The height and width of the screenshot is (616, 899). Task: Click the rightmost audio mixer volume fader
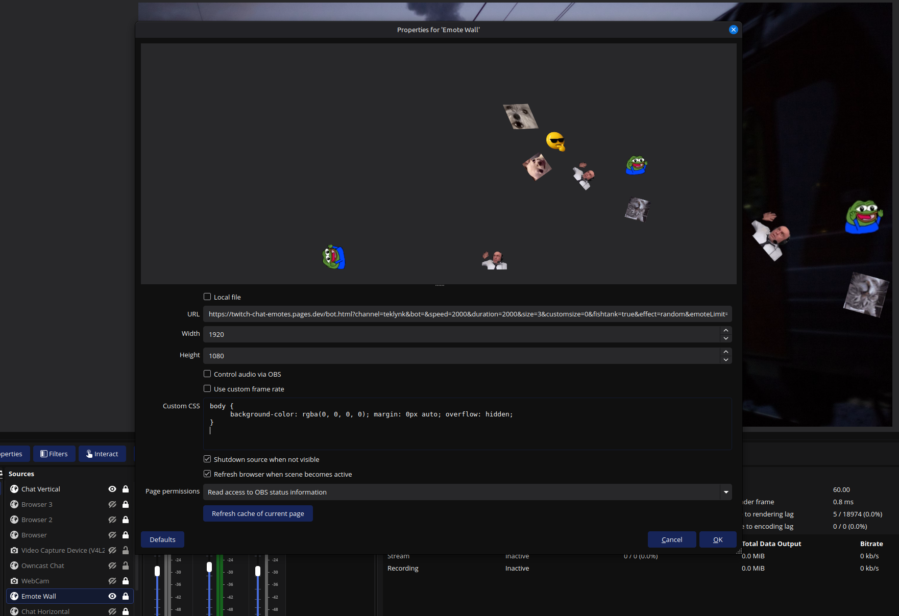pos(258,571)
